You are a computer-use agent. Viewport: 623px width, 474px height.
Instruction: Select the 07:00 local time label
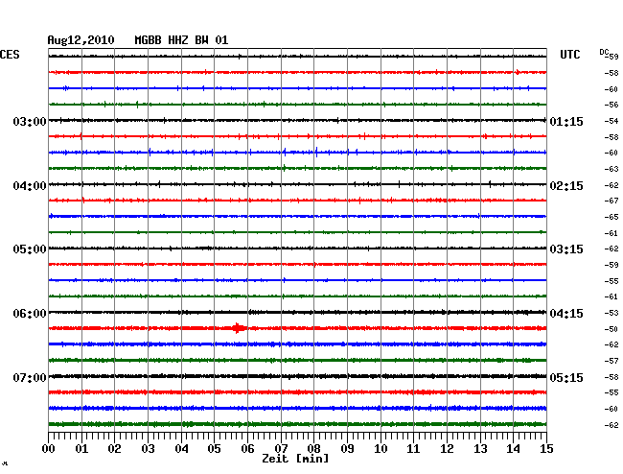(30, 377)
